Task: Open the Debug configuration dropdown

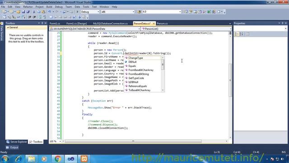Action: point(98,12)
